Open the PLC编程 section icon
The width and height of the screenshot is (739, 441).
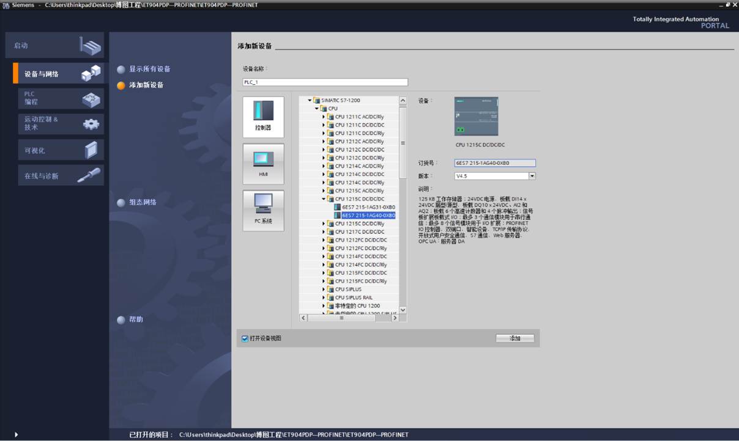[61, 98]
